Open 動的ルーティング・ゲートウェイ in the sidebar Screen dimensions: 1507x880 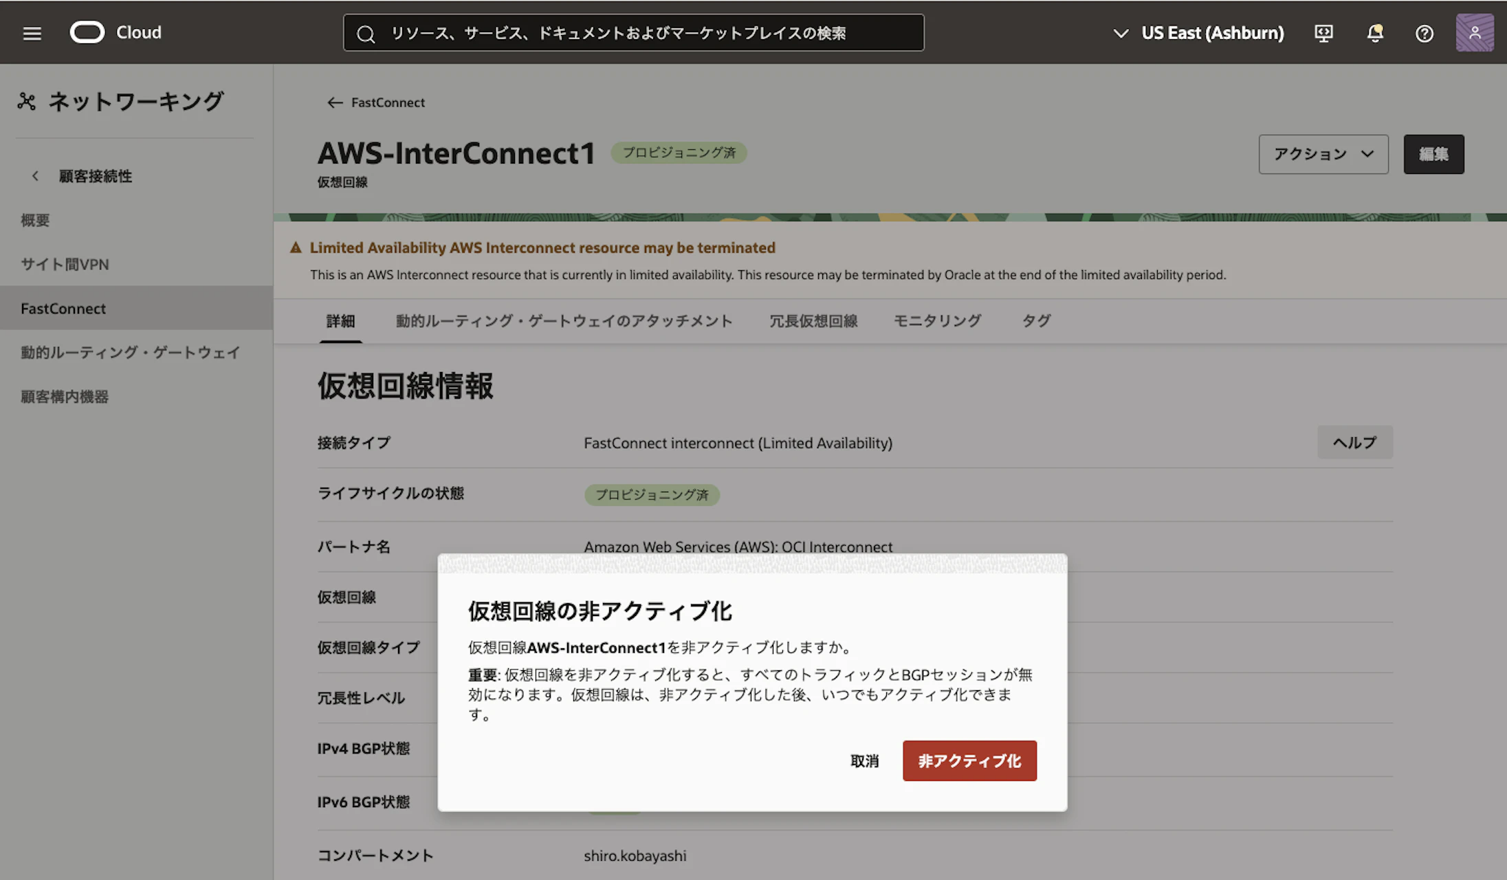click(x=131, y=352)
